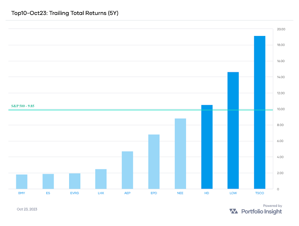Click the 20.00 y-axis tick label
The width and height of the screenshot is (299, 226).
[x=281, y=29]
